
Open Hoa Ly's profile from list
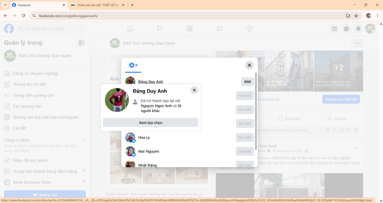pos(144,137)
